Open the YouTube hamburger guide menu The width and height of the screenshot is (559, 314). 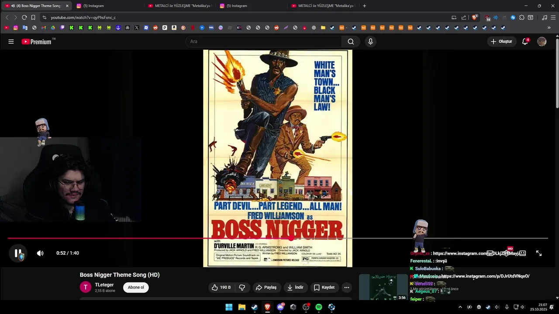tap(11, 41)
